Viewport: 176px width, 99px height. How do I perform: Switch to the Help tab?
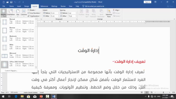tap(77, 6)
